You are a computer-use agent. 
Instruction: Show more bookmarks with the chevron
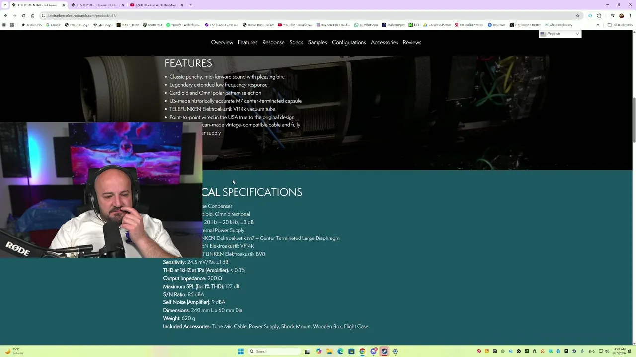(597, 25)
